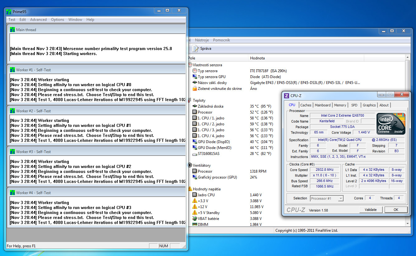Click the Validate button in CPU-Z

tap(371, 210)
